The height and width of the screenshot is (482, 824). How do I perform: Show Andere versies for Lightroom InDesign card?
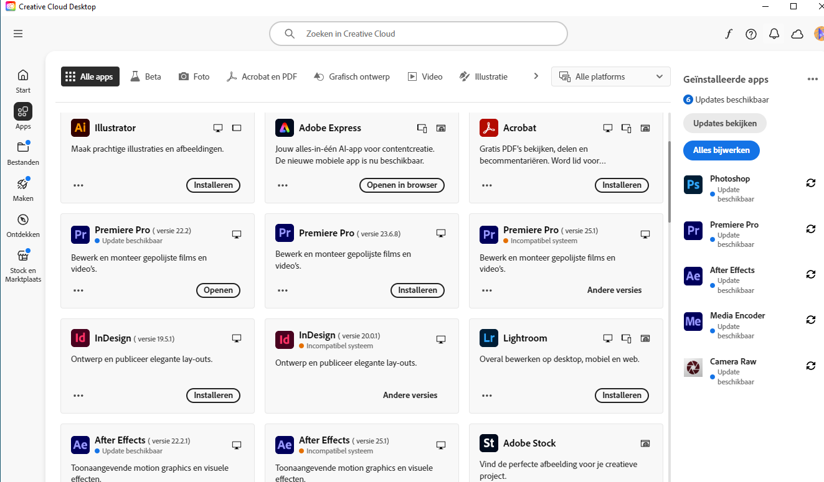point(410,395)
